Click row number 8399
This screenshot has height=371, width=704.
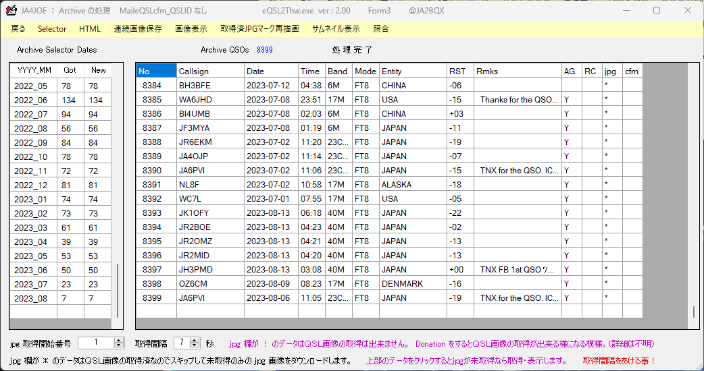pos(156,297)
